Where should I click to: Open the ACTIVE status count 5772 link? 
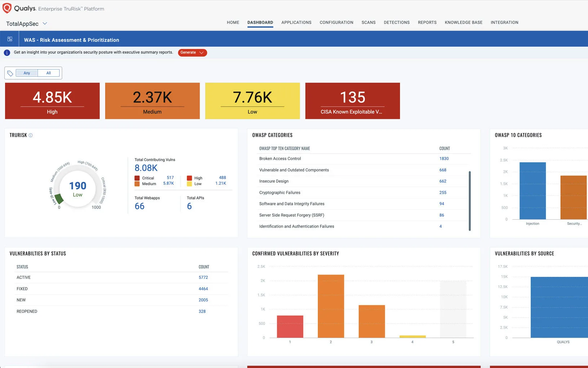(203, 277)
